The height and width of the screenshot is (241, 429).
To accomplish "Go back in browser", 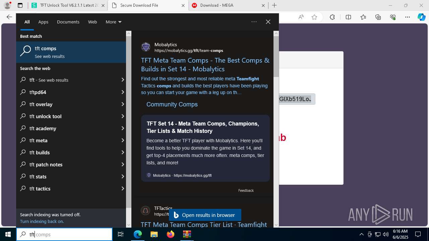I will click(9, 17).
